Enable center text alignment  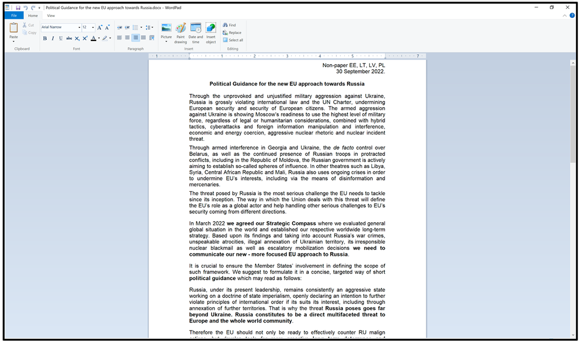pos(127,38)
